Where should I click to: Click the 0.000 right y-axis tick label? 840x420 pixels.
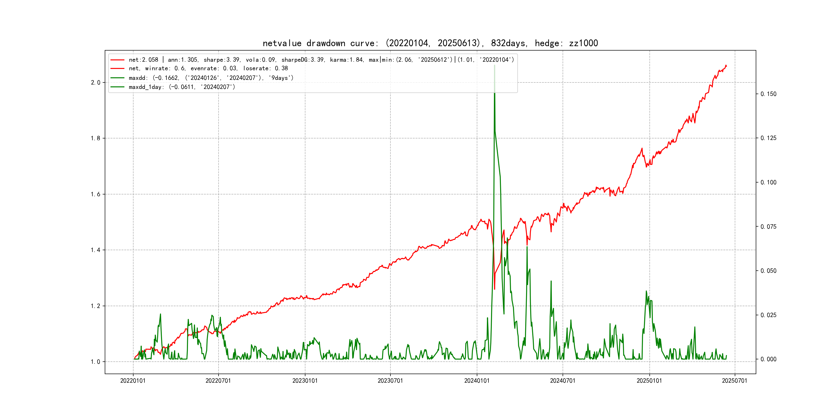click(x=768, y=359)
